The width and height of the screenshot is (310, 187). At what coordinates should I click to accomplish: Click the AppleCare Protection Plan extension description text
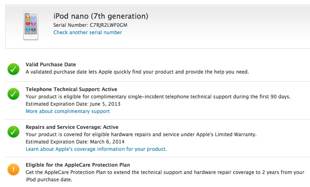(165, 176)
